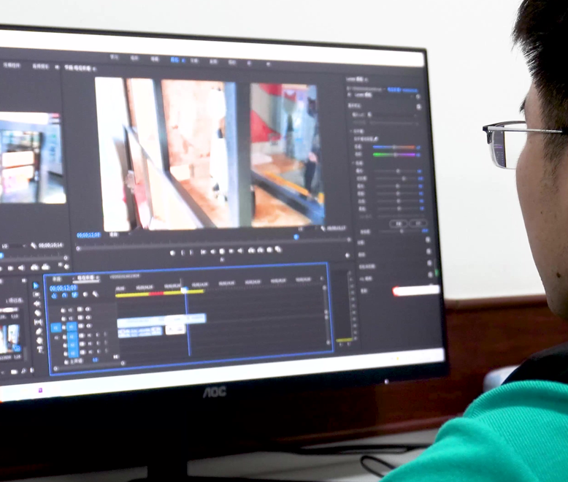The image size is (568, 482).
Task: Collapse the White Balance section in Lumetri
Action: 349,131
